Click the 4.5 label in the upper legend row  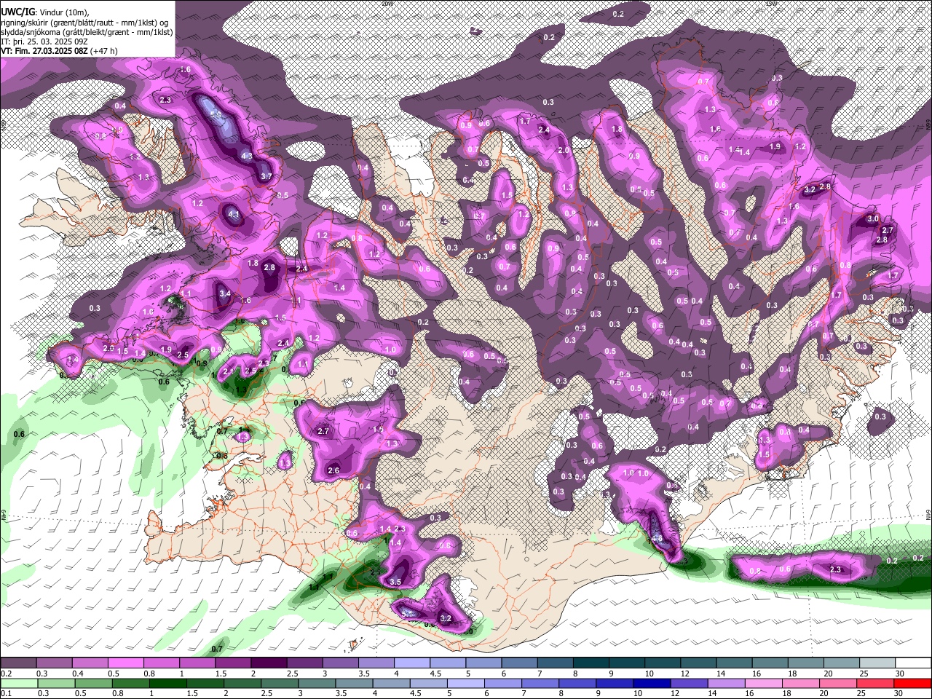435,674
